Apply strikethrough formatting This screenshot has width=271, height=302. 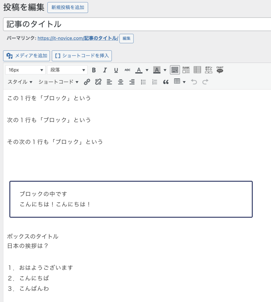127,70
